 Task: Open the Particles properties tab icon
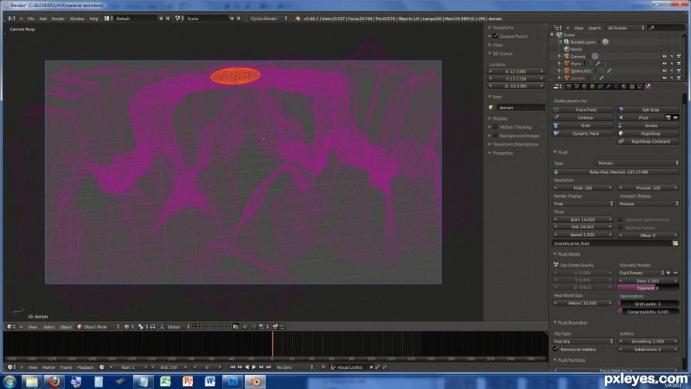coord(640,87)
